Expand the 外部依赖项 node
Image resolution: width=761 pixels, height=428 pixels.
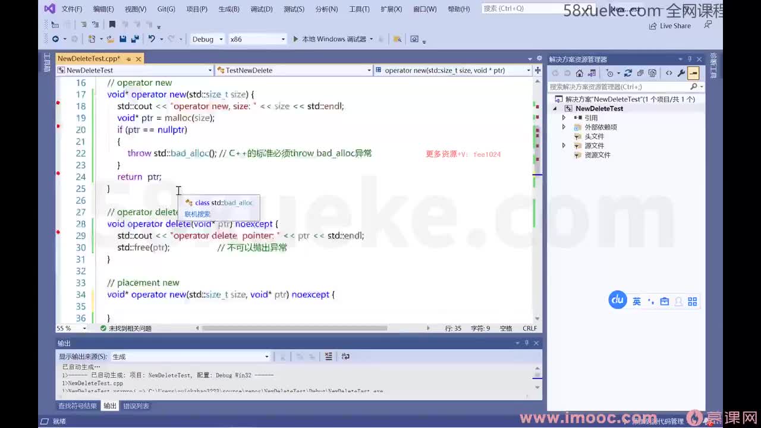564,127
